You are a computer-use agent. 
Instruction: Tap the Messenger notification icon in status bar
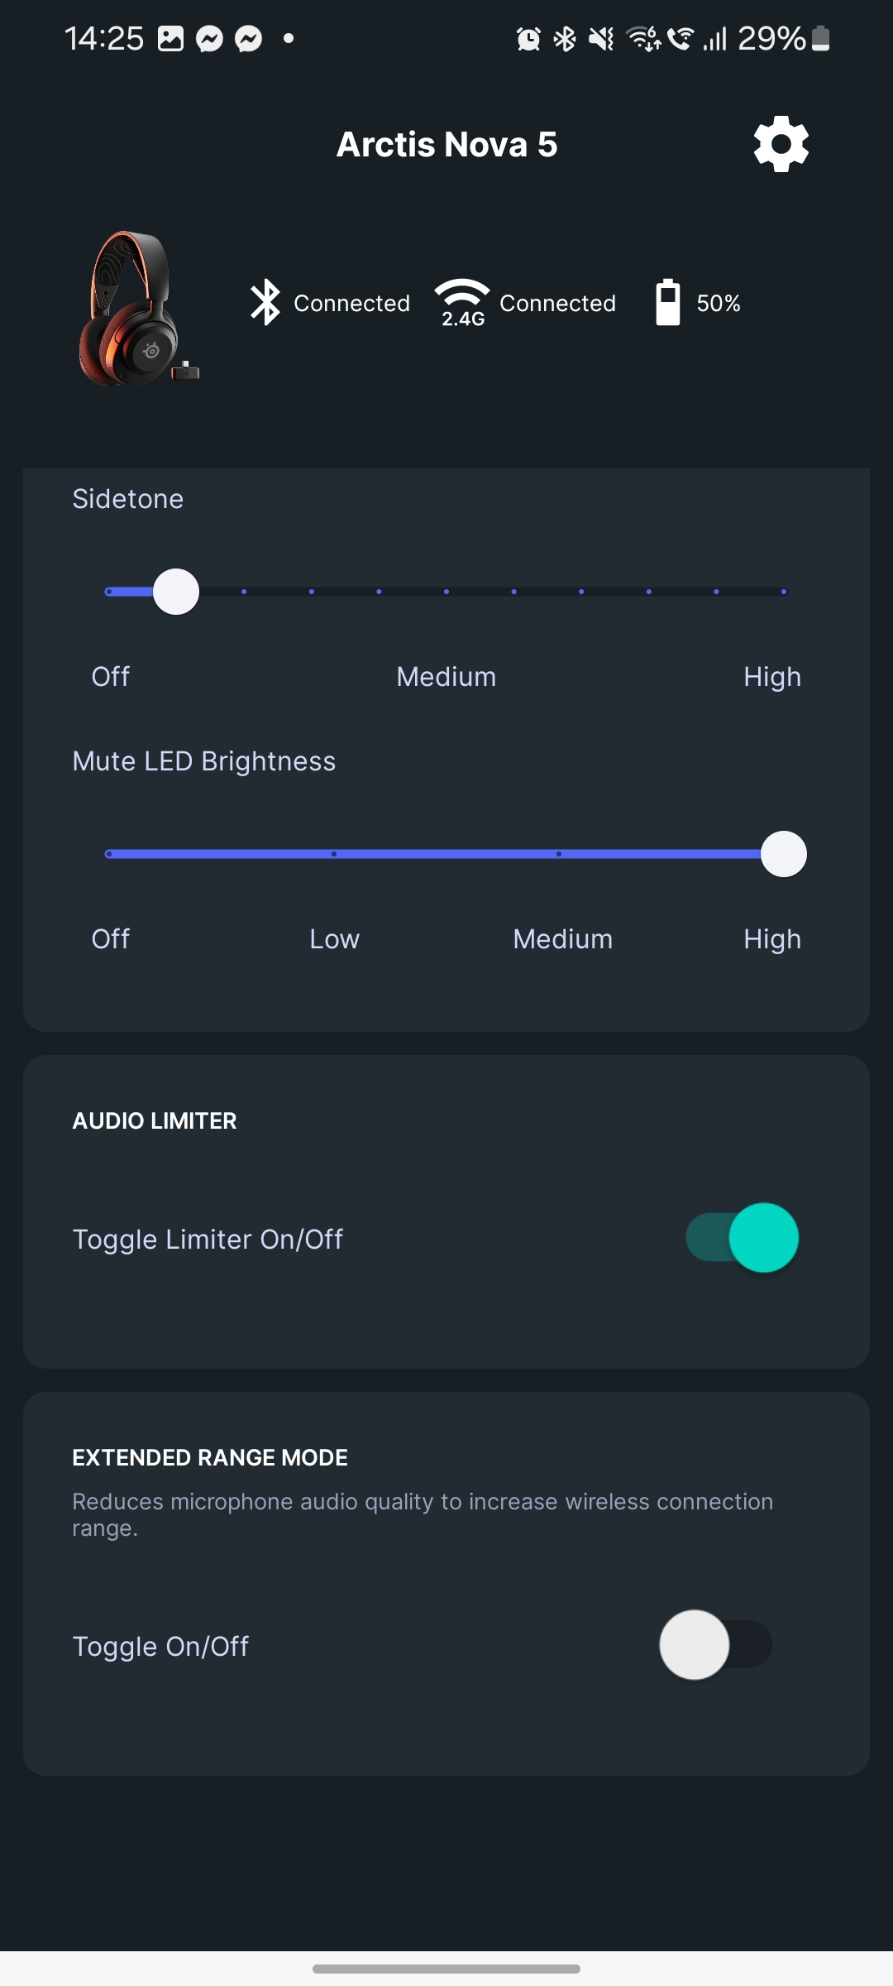pyautogui.click(x=210, y=39)
